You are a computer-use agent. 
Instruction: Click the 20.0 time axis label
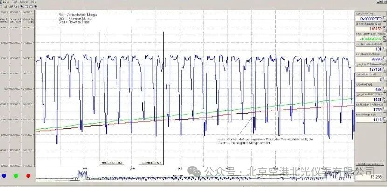coord(132,168)
